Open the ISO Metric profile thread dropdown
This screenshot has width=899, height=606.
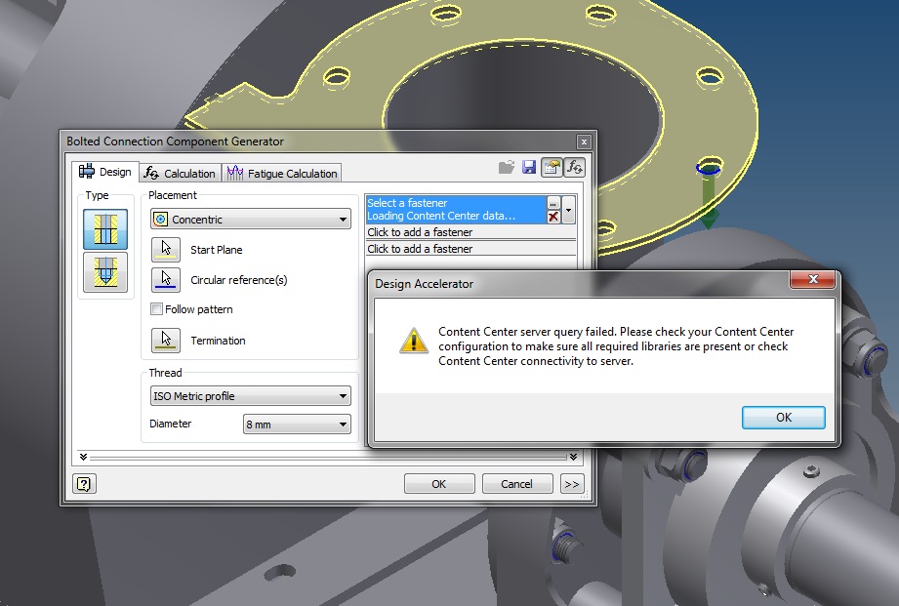[x=251, y=395]
